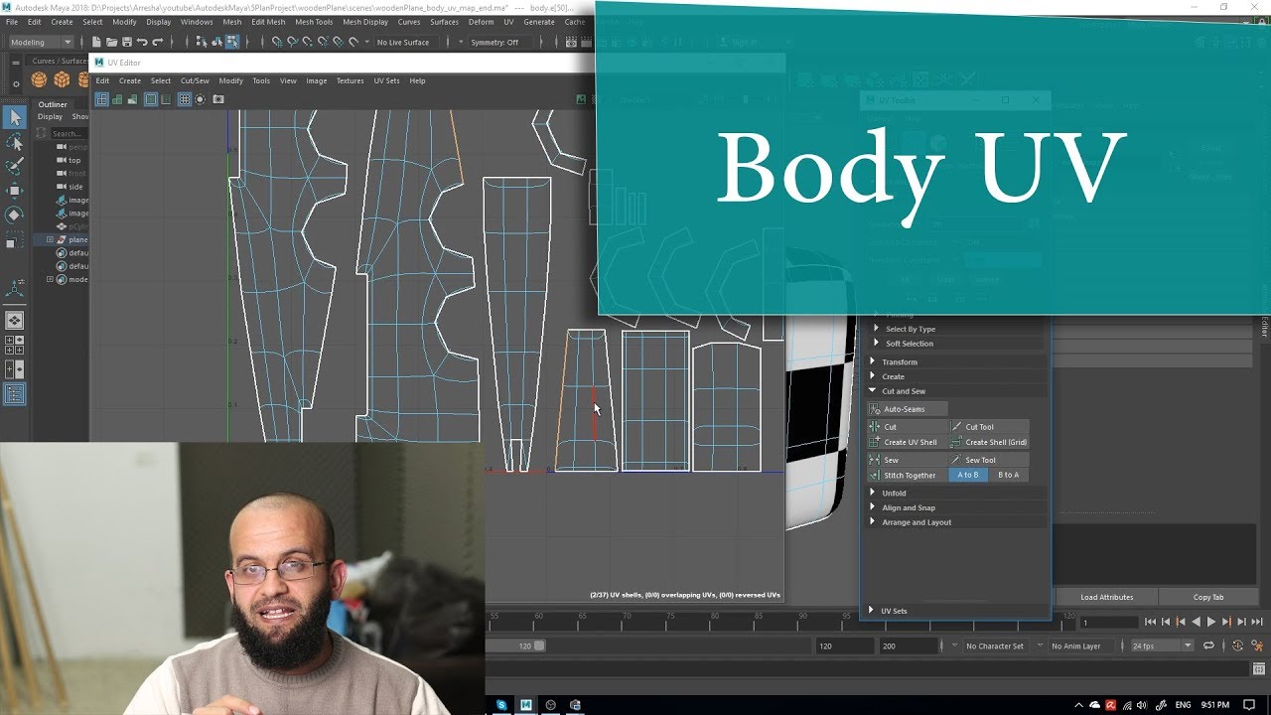Image resolution: width=1271 pixels, height=715 pixels.
Task: Click Cut in UV Toolkit
Action: click(908, 427)
